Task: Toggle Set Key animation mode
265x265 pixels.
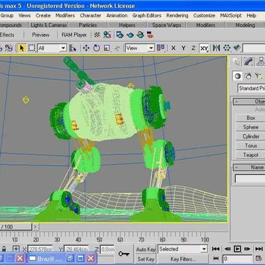Action: [146, 259]
